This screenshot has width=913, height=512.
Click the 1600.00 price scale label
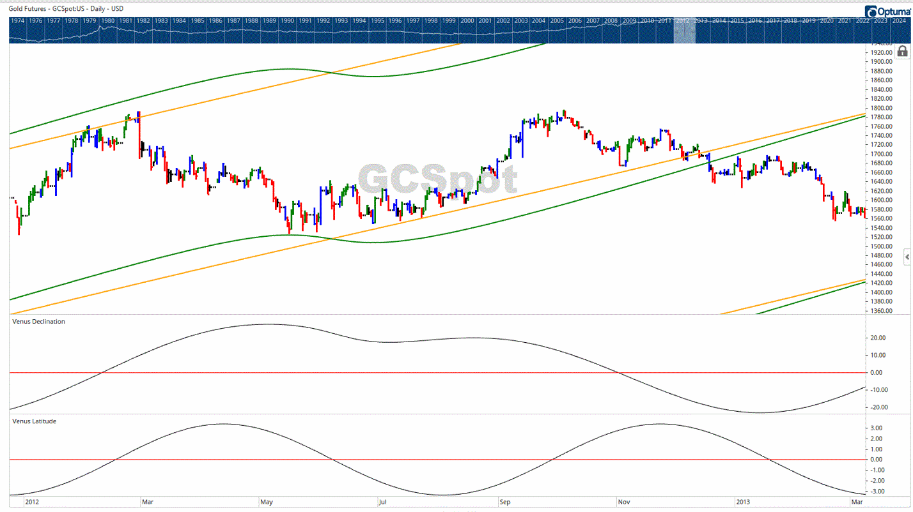[882, 200]
